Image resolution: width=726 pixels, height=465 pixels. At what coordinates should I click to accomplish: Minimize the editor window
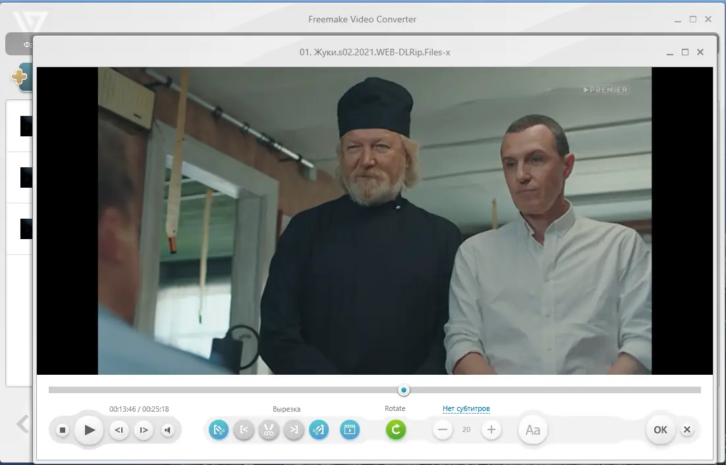tap(670, 53)
